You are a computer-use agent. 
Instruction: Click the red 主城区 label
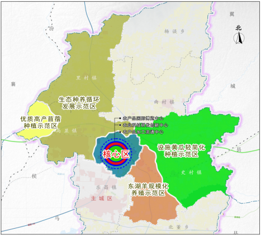coord(102,199)
